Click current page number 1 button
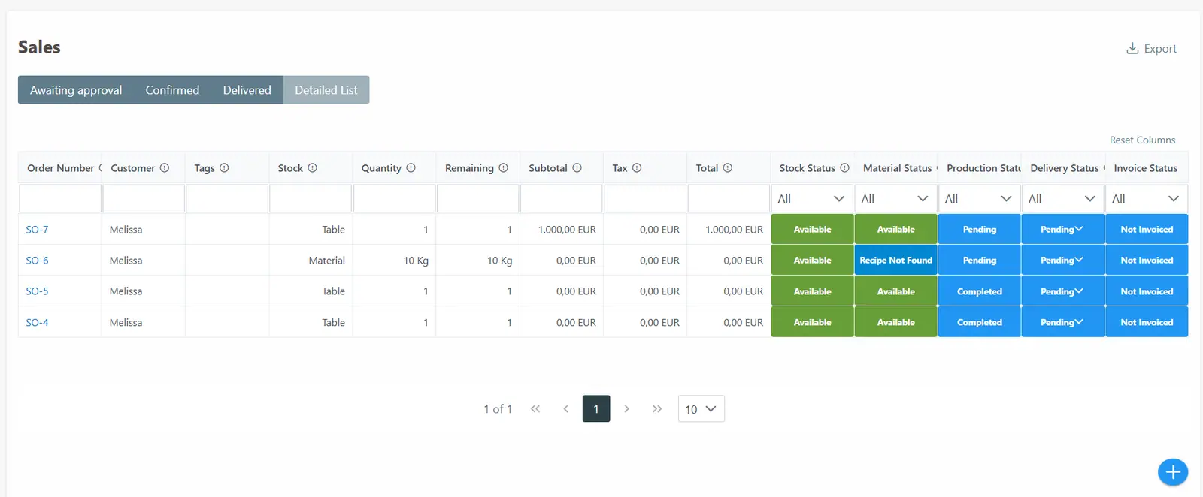Screen dimensions: 1203x497 point(596,409)
